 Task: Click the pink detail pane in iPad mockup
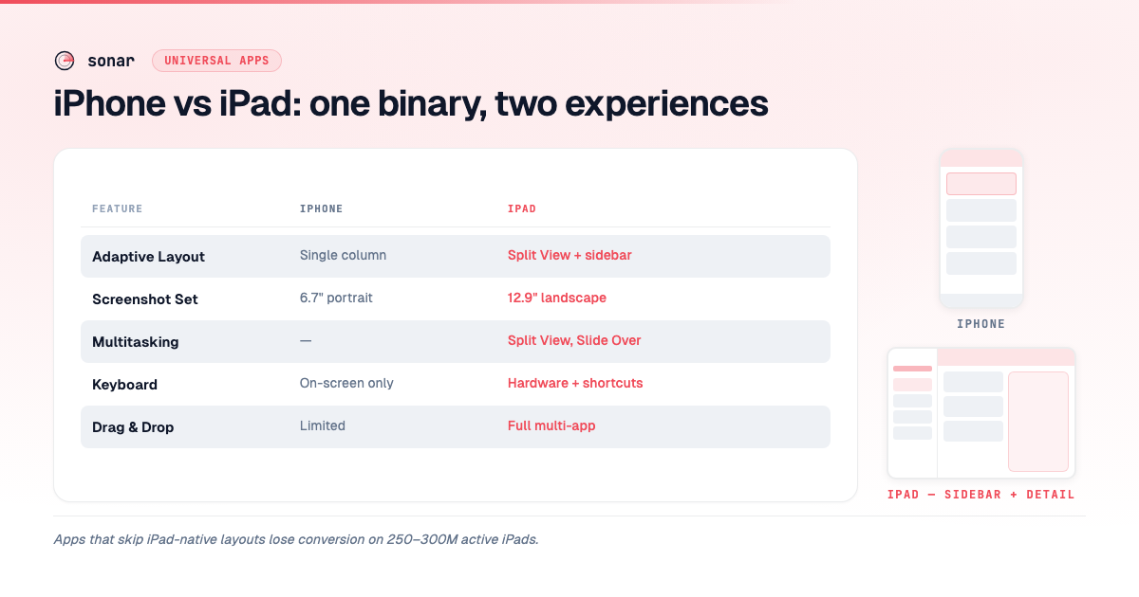(x=1038, y=422)
